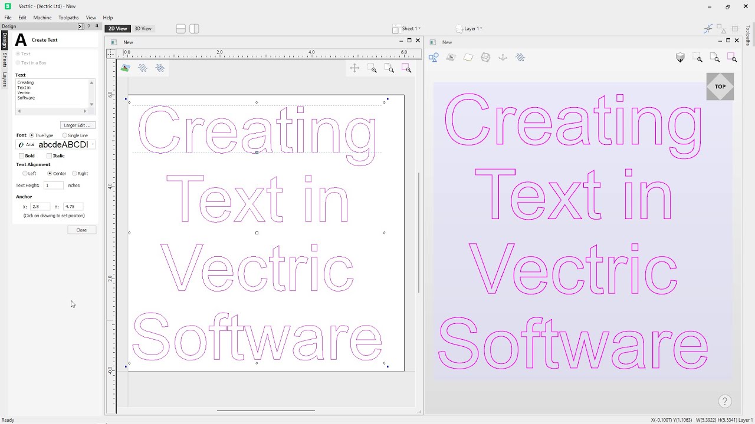Click zoom to selection icon in 2D view
The height and width of the screenshot is (424, 755).
click(x=406, y=68)
